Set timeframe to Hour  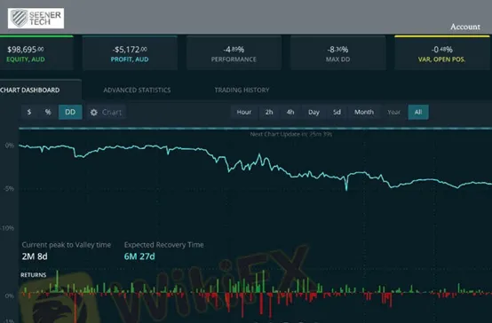point(244,112)
